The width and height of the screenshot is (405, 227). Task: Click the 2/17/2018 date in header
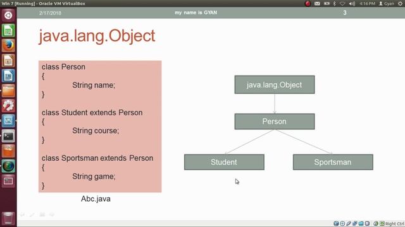(51, 13)
